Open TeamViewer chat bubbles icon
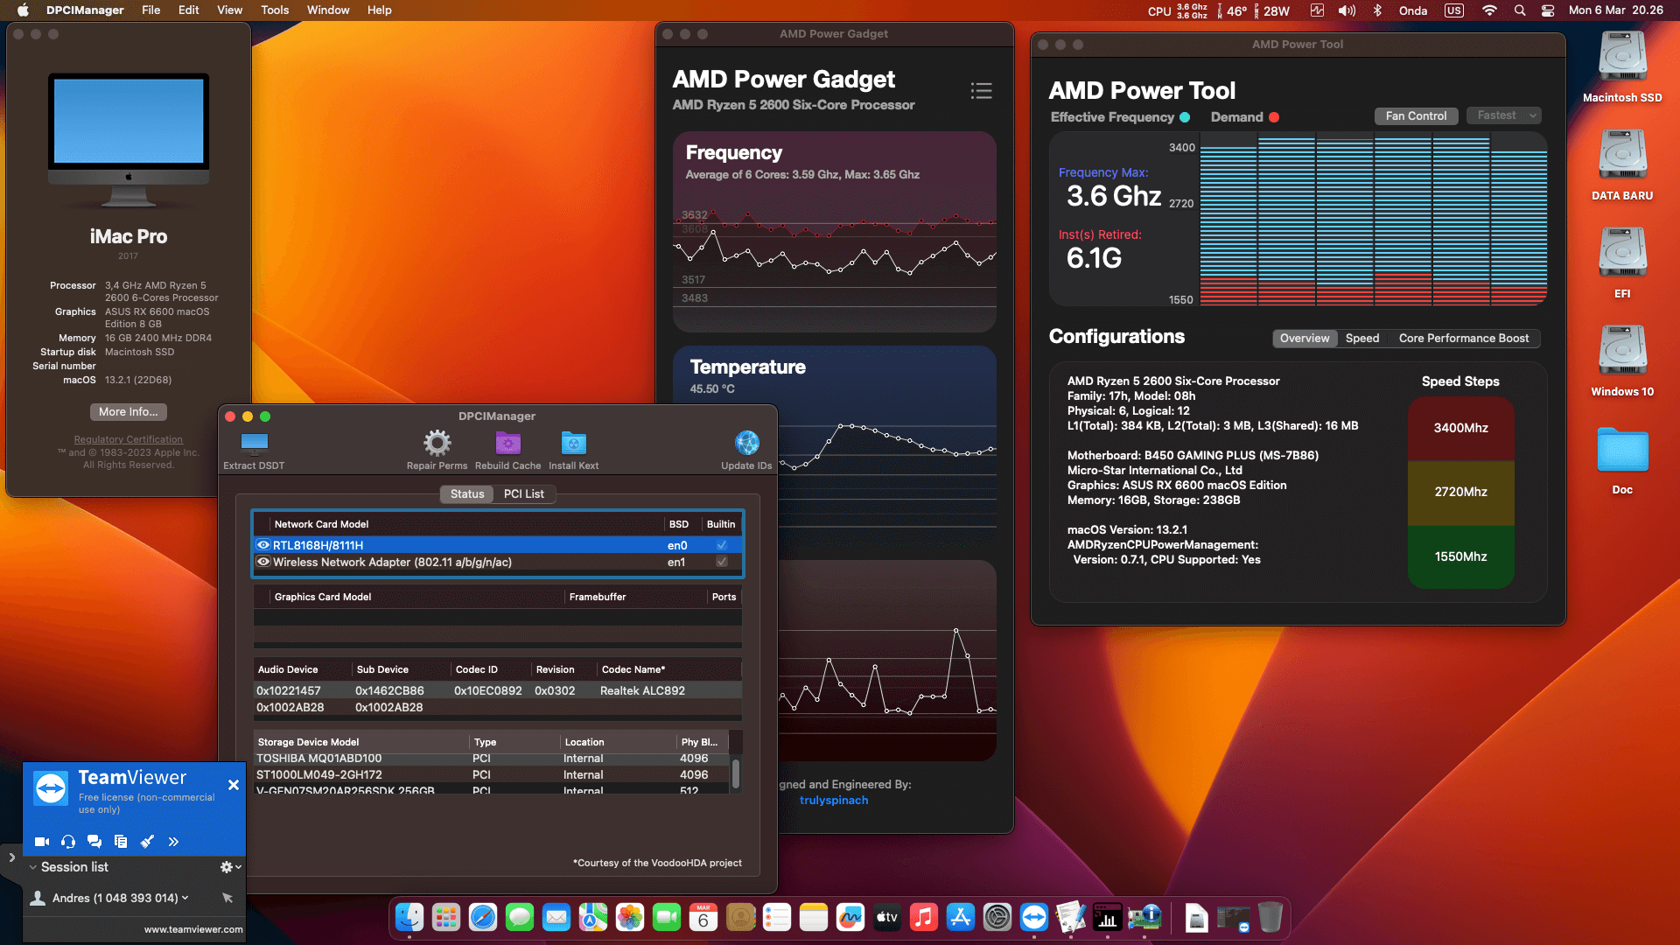Viewport: 1680px width, 945px height. coord(94,842)
